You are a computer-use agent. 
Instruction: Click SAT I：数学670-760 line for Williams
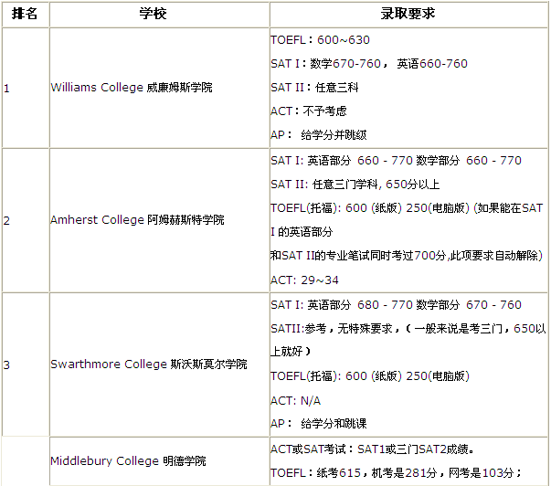pos(369,64)
